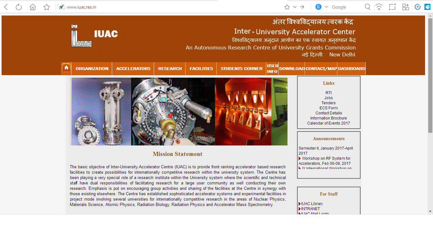Open the Jobs link
This screenshot has width=433, height=225.
328,98
